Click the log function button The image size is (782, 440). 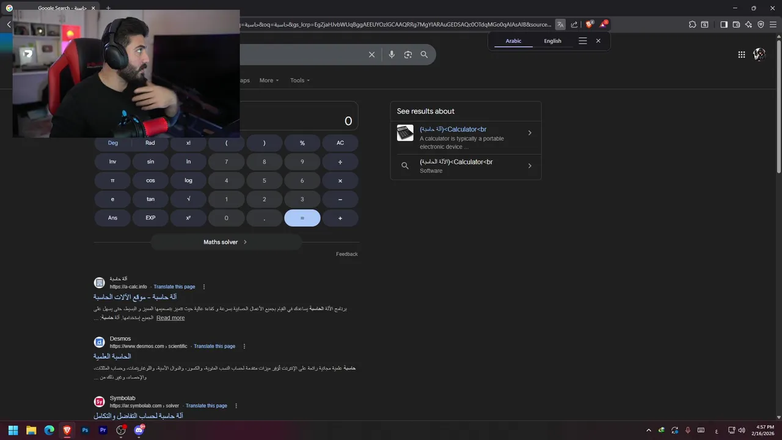click(188, 181)
